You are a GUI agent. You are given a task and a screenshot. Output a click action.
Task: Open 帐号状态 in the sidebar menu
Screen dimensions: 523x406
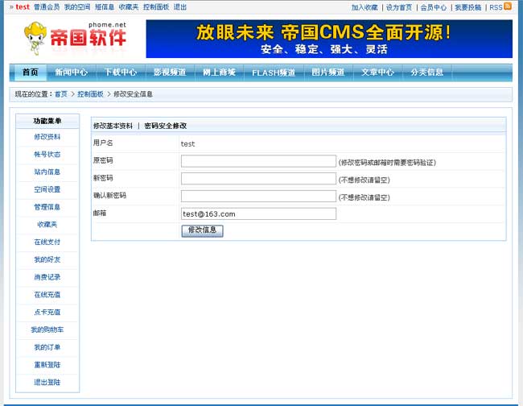tap(47, 154)
